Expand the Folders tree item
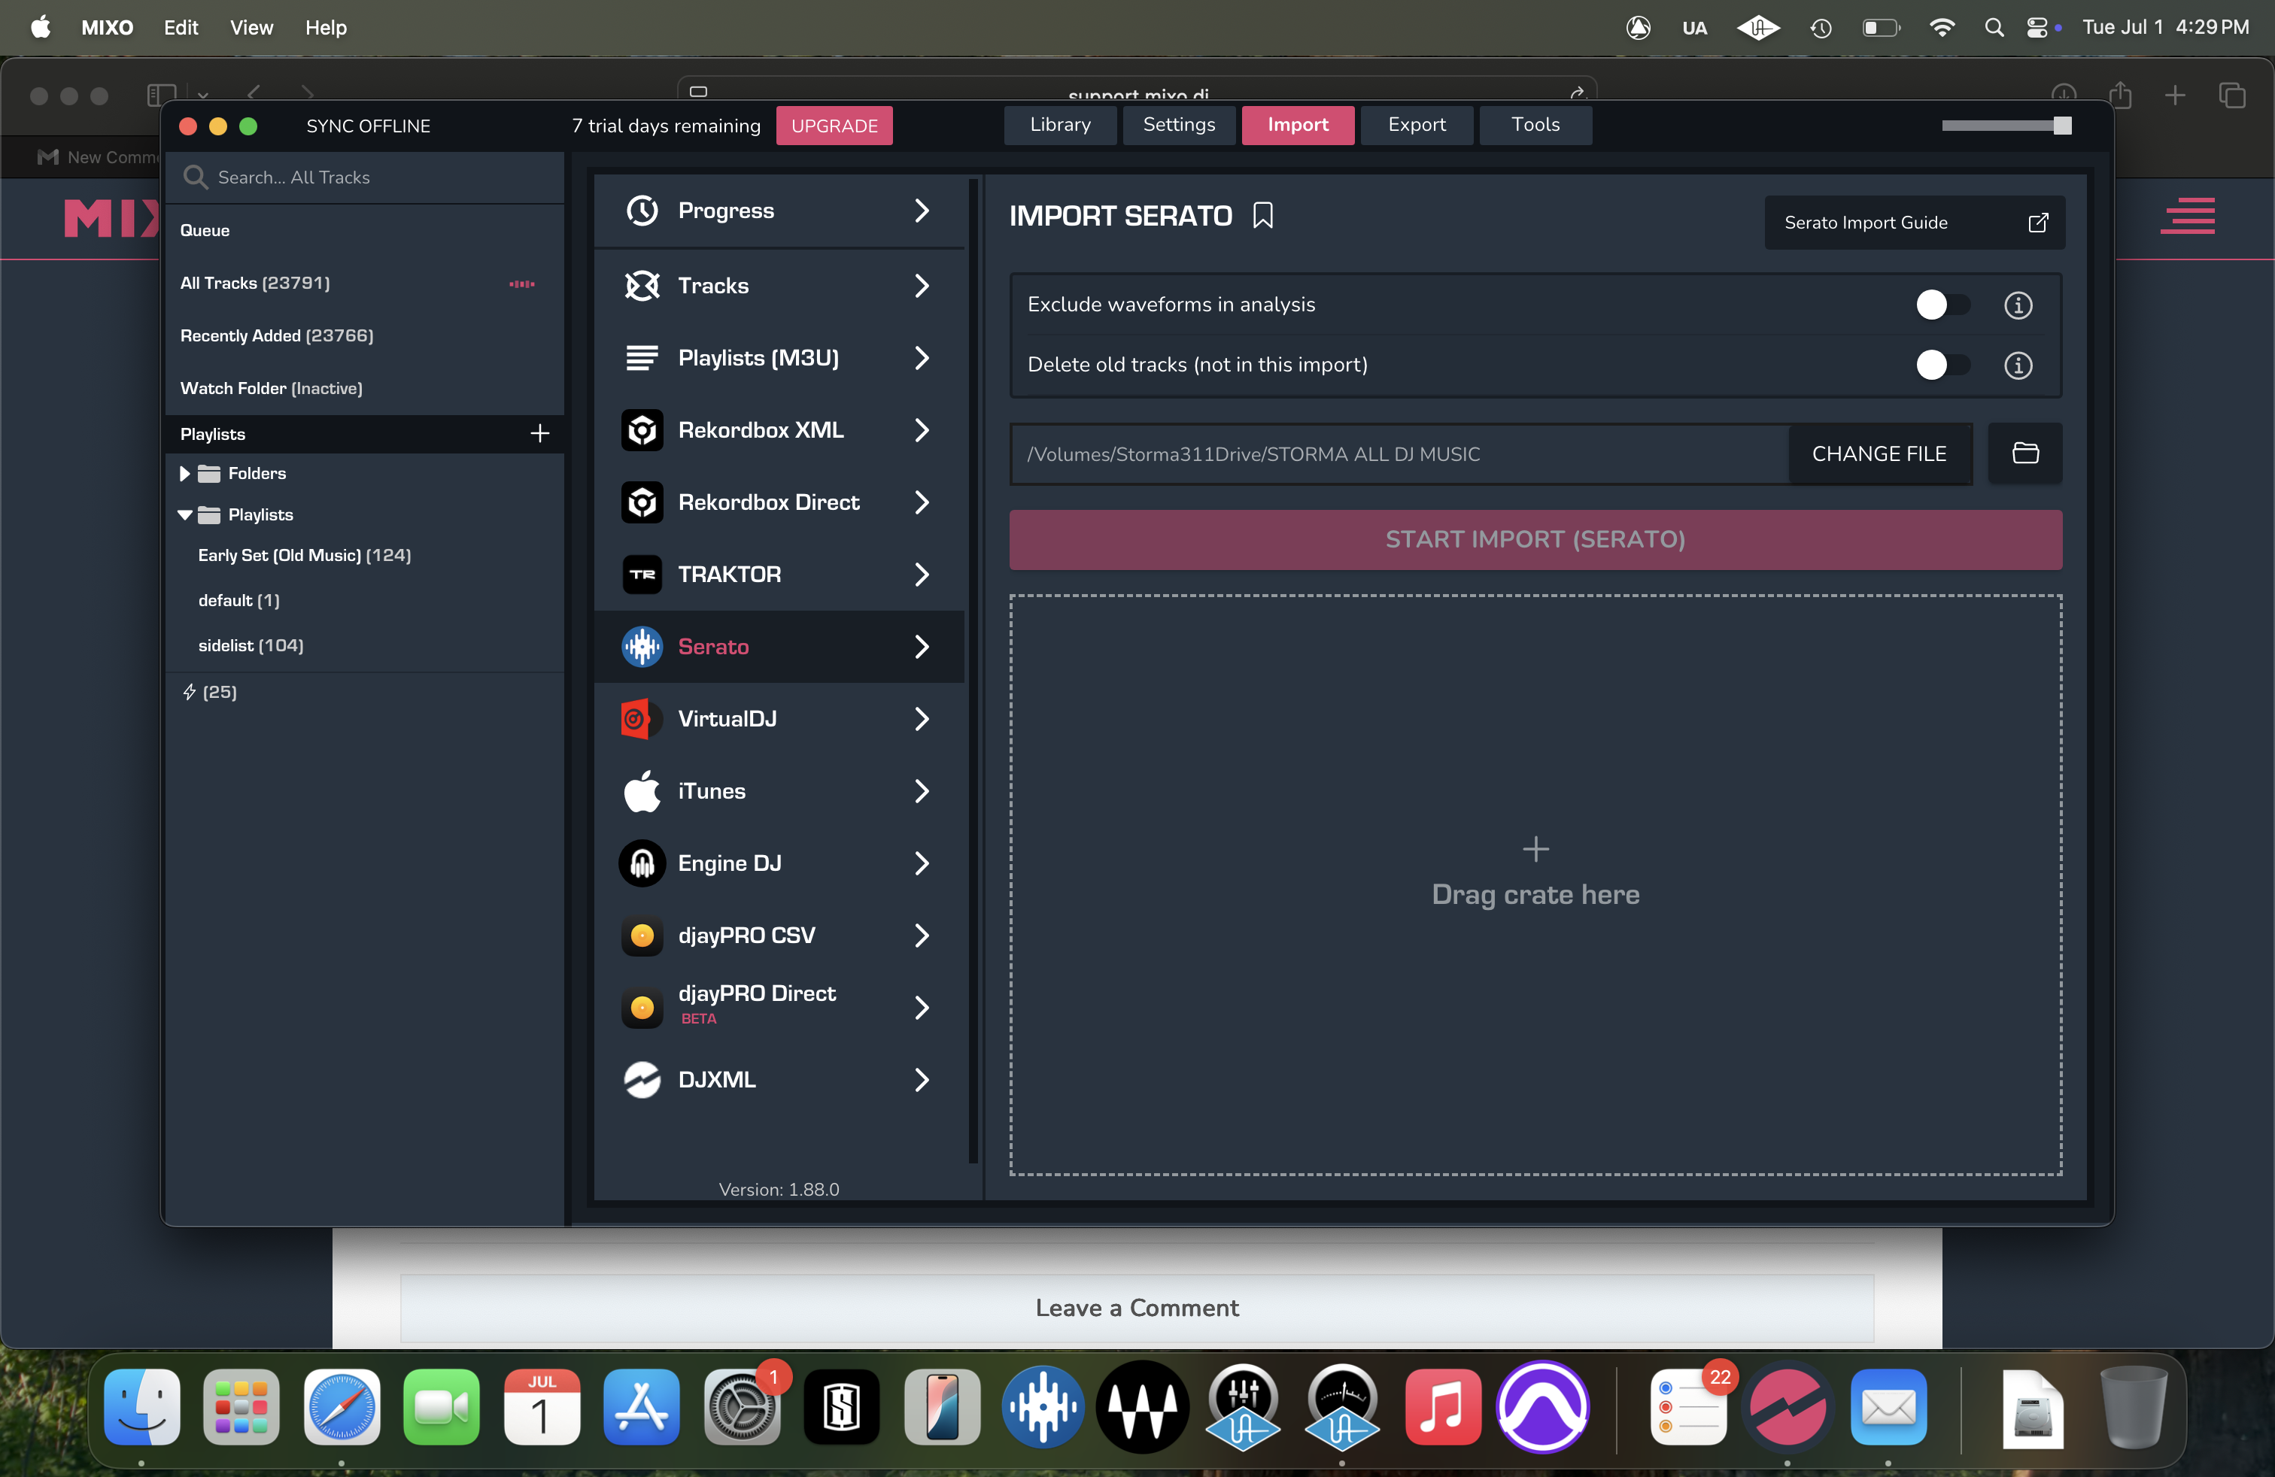Image resolution: width=2275 pixels, height=1477 pixels. (x=184, y=473)
